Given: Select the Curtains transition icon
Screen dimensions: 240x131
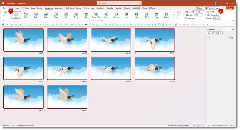Looking at the screenshot, I should (x=167, y=14).
